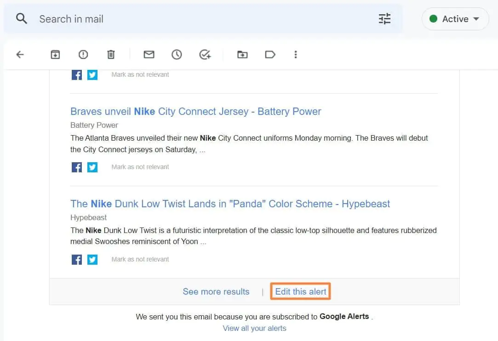This screenshot has height=341, width=498.
Task: Snooze this email with clock icon
Action: (x=177, y=55)
